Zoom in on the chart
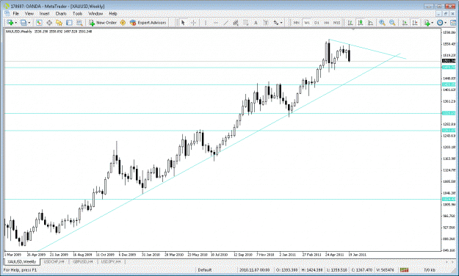Image resolution: width=459 pixels, height=276 pixels. tap(382, 23)
